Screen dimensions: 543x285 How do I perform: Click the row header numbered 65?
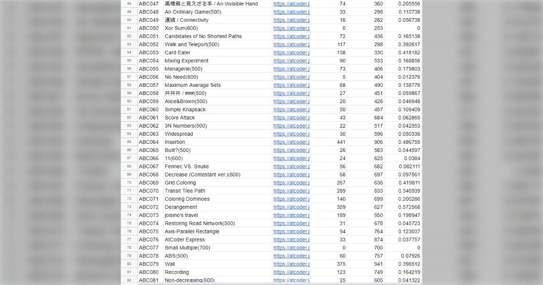point(129,142)
